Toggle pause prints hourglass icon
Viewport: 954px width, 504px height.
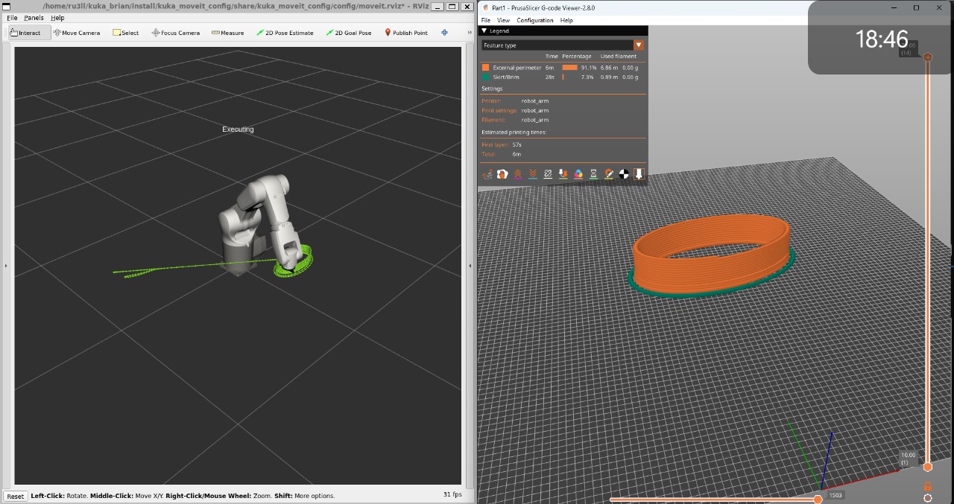(x=593, y=174)
